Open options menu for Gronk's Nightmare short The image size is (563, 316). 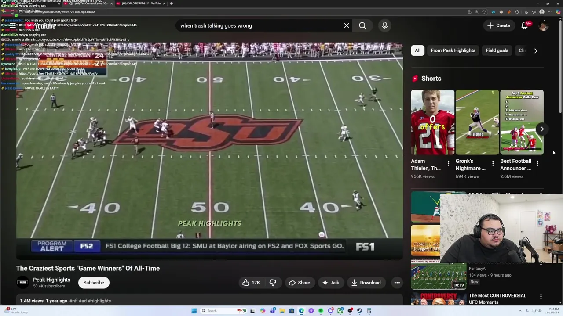coord(493,163)
